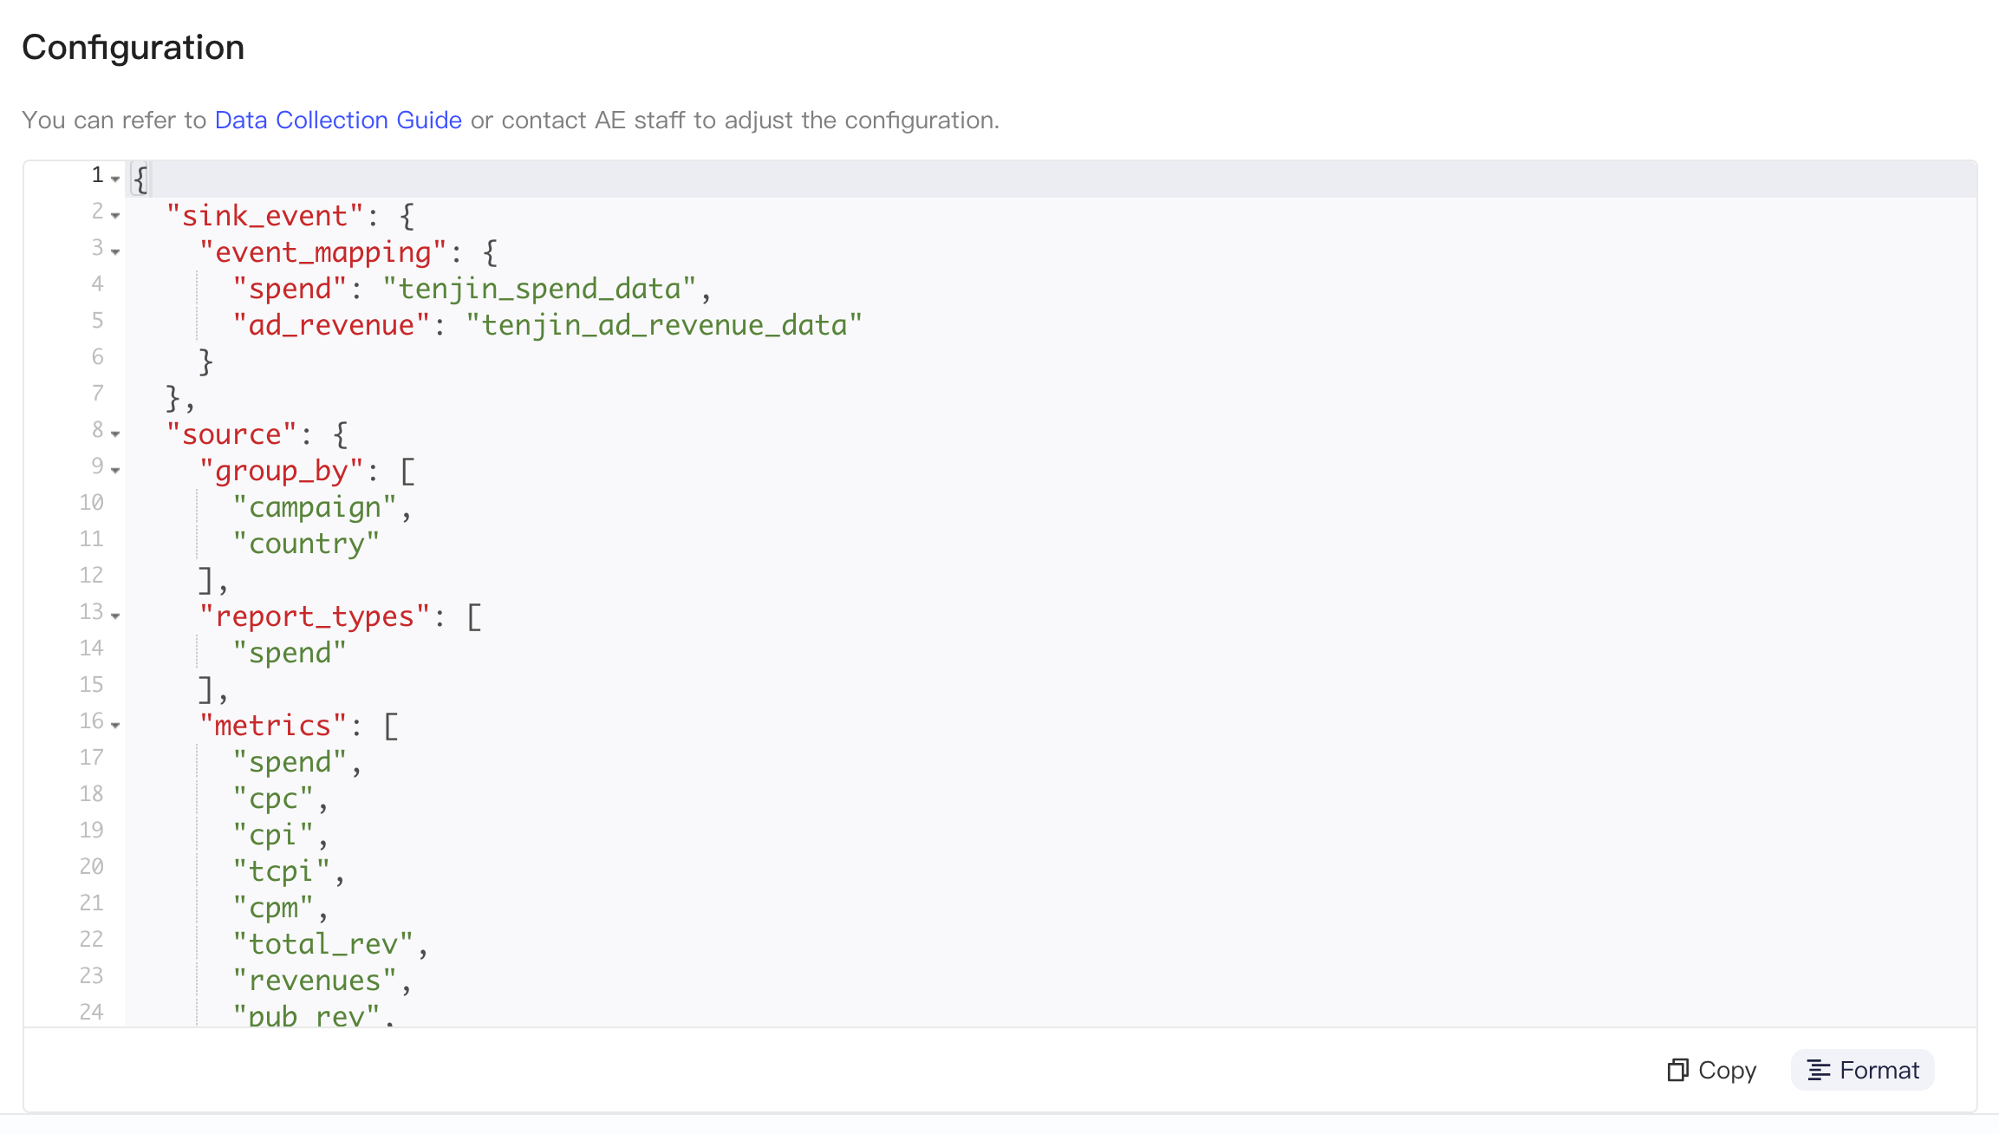This screenshot has width=1999, height=1134.
Task: Open the Data Collection Guide link
Action: click(x=338, y=120)
